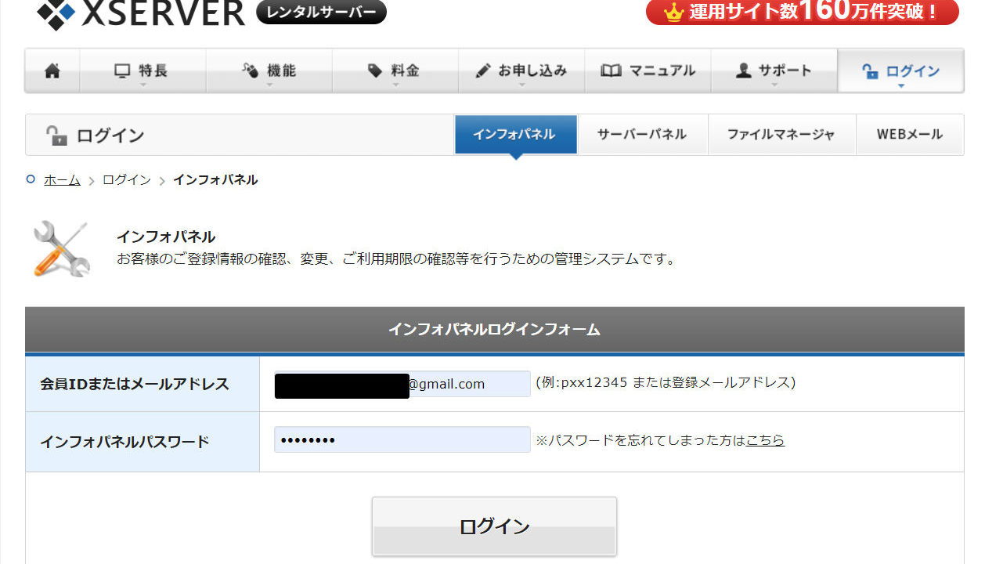Click the bold インフォパネル heading beside the wrench
Screen dimensions: 985x564
click(x=166, y=237)
